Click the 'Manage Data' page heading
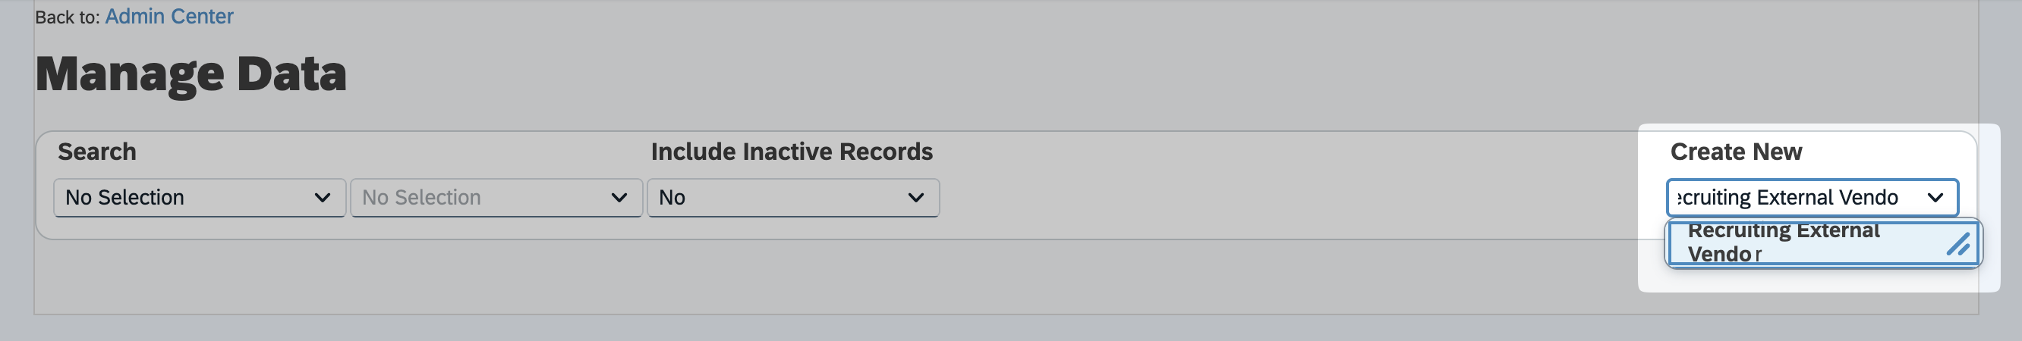Image resolution: width=2022 pixels, height=341 pixels. (191, 74)
